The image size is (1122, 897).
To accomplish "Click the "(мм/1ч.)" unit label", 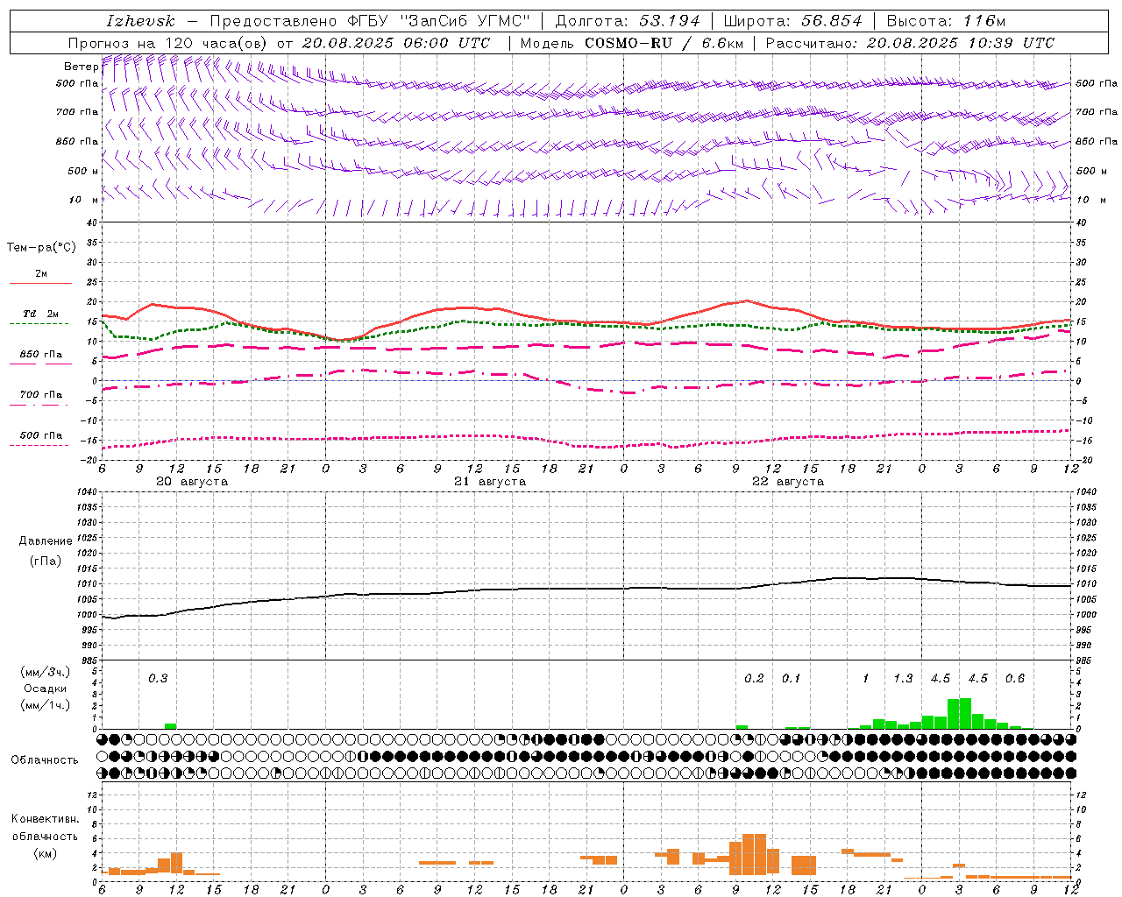I will click(x=45, y=705).
